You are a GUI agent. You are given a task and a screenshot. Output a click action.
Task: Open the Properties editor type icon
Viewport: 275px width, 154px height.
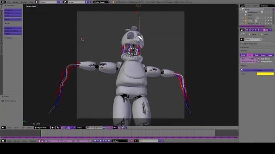(242, 30)
